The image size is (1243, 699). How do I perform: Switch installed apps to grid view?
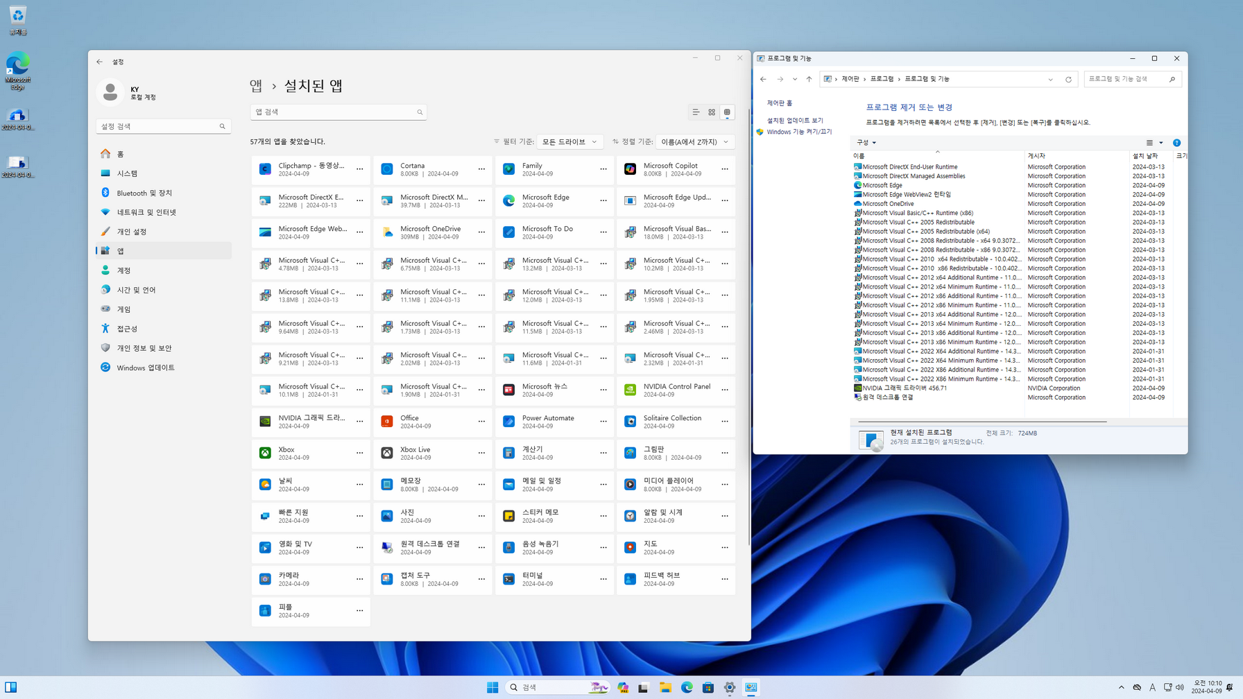(712, 112)
